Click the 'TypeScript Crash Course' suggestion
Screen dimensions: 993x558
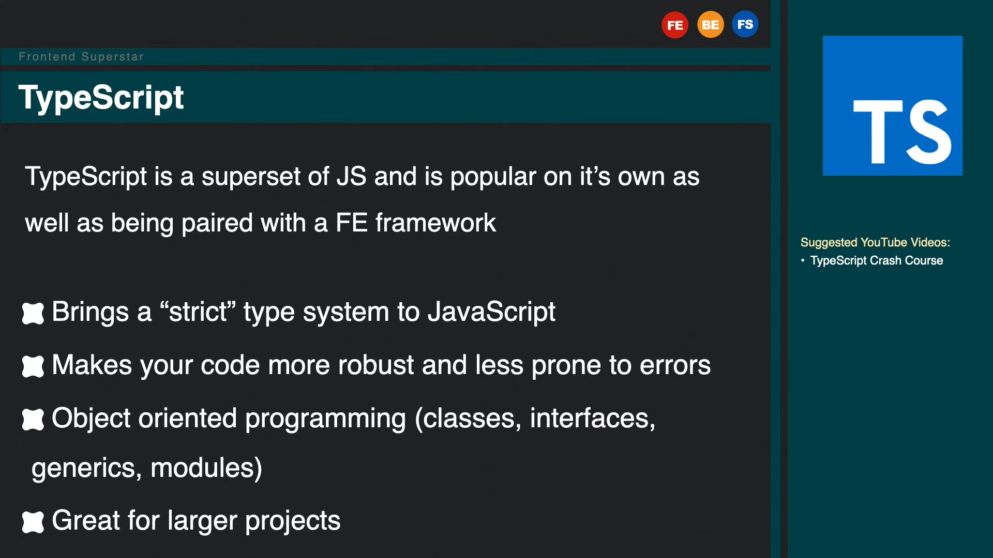pyautogui.click(x=876, y=260)
